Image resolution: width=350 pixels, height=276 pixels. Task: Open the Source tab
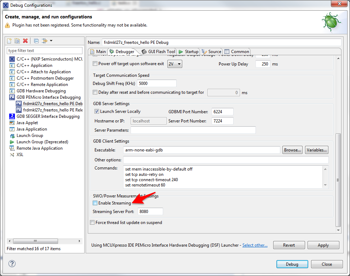tap(212, 52)
